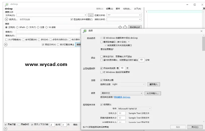Click the 从文件载入... button
The image size is (205, 131).
coord(153,93)
